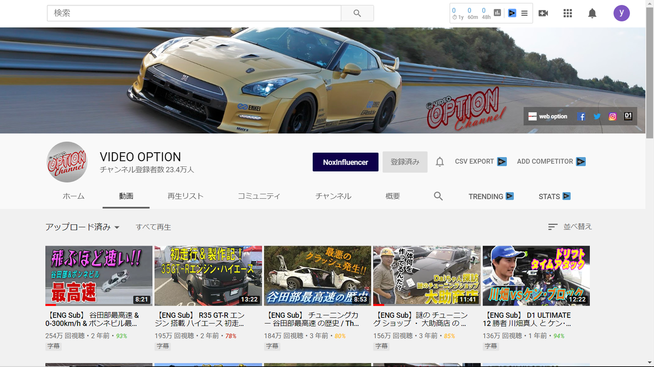Focus the 検索 search input field

pos(194,13)
